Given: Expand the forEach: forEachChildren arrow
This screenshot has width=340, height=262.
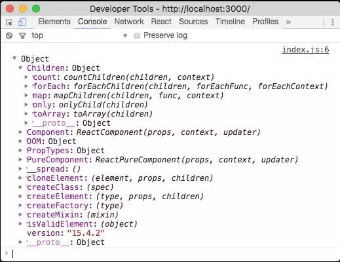Looking at the screenshot, I should 26,86.
